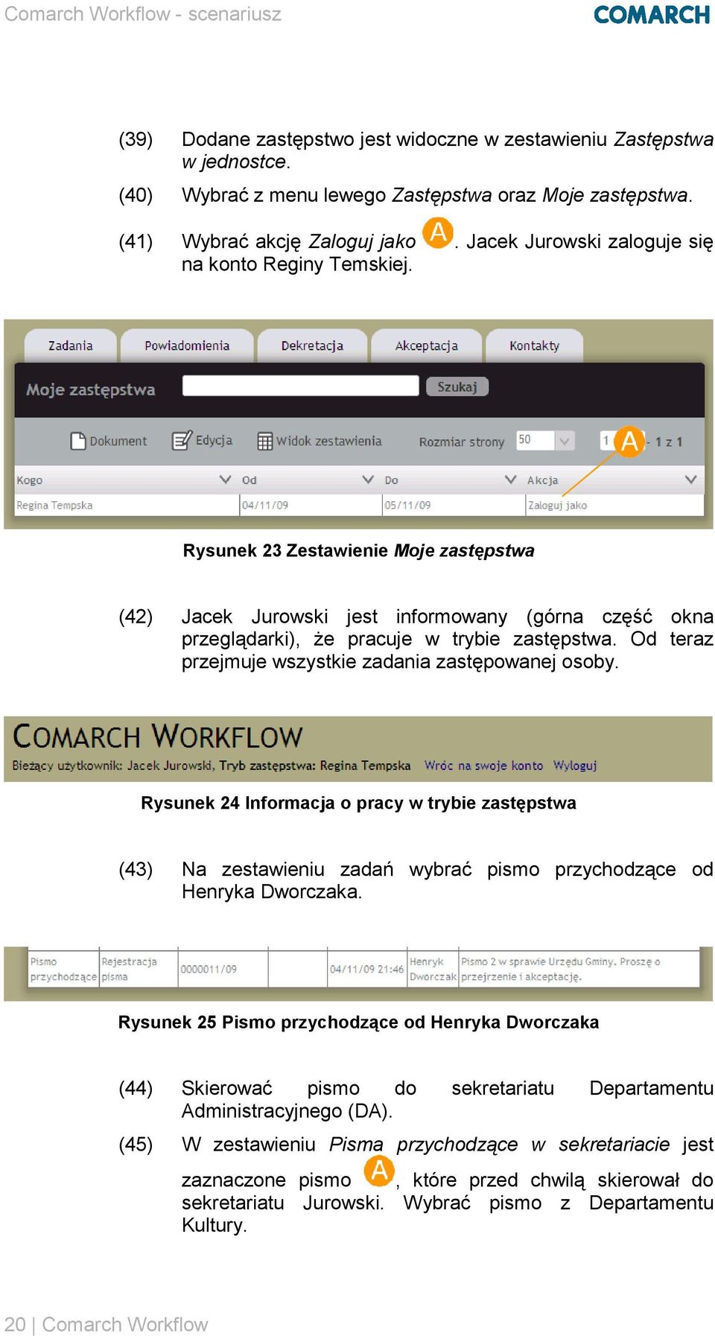Open Widok zestawienia grid icon
This screenshot has width=715, height=1336.
pos(265,441)
